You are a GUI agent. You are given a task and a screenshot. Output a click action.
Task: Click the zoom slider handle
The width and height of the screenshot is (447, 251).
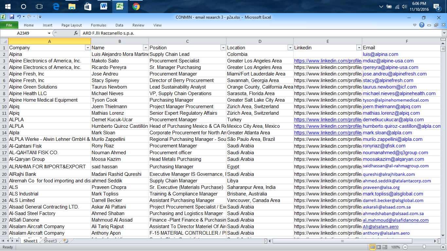click(424, 247)
